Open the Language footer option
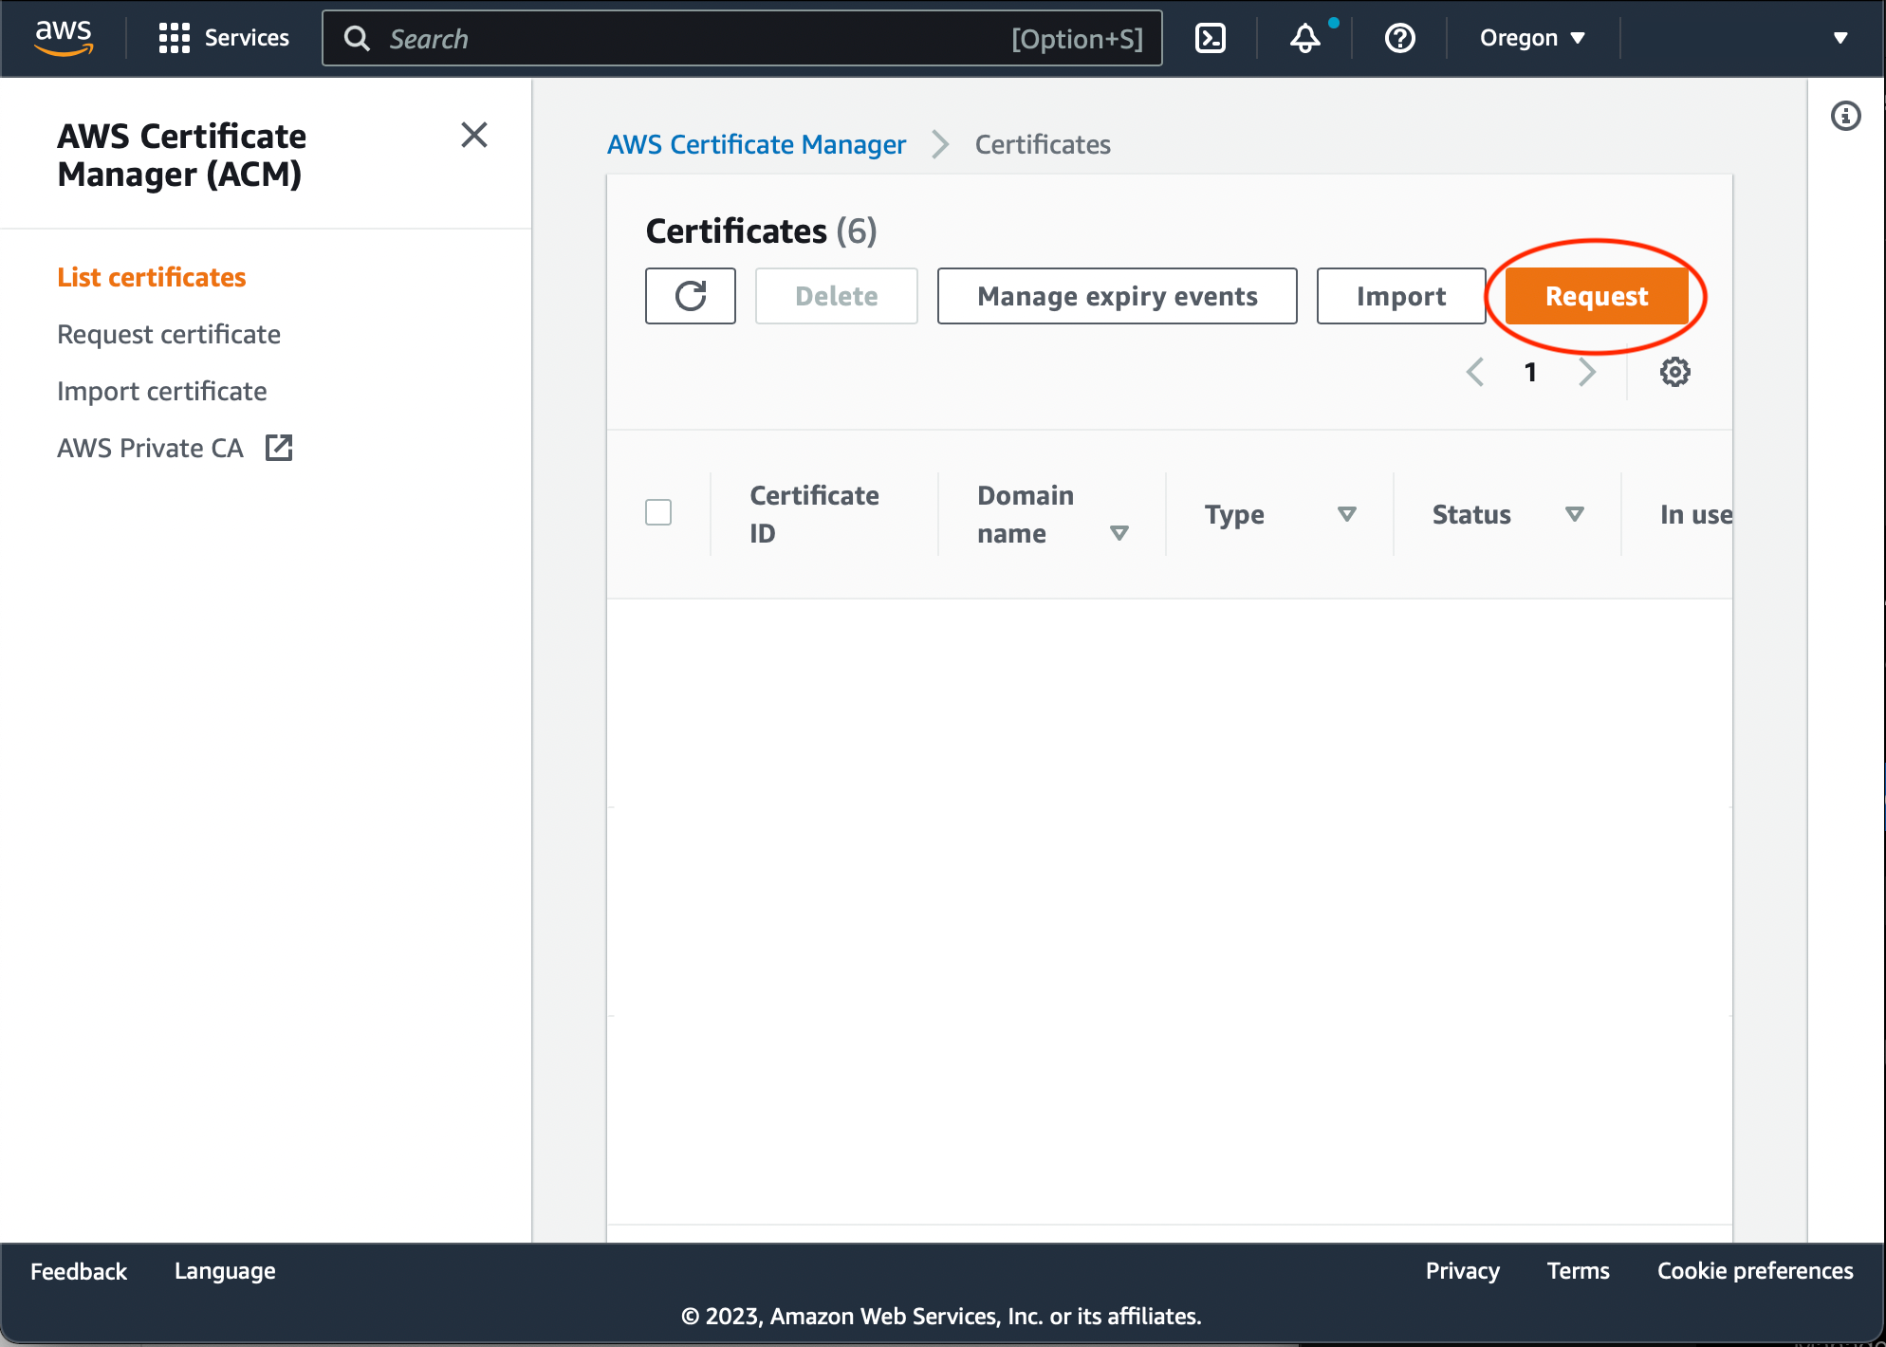 (x=225, y=1271)
